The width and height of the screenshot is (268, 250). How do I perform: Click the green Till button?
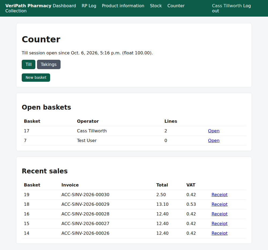click(x=29, y=64)
